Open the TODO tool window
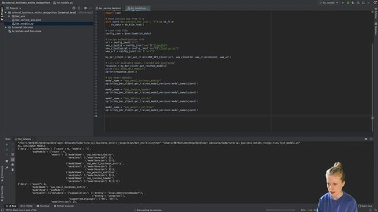Viewport: 378px width, 212px height. (27, 206)
